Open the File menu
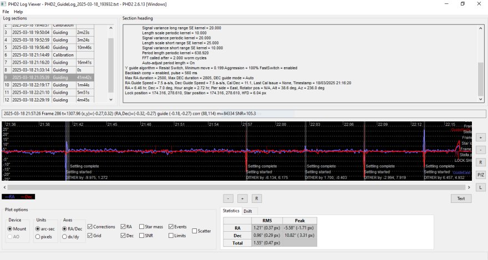488x260 pixels. pos(6,12)
